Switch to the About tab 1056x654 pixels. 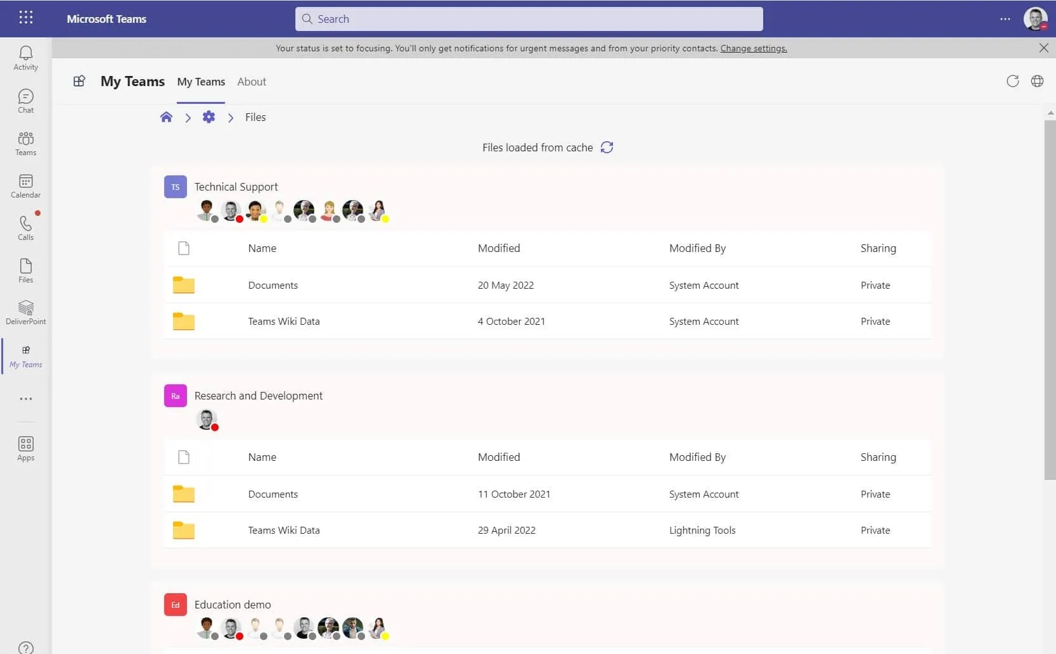252,82
